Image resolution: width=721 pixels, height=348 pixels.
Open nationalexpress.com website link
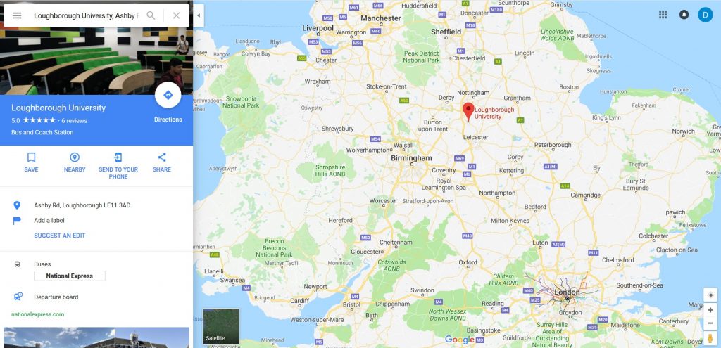38,314
